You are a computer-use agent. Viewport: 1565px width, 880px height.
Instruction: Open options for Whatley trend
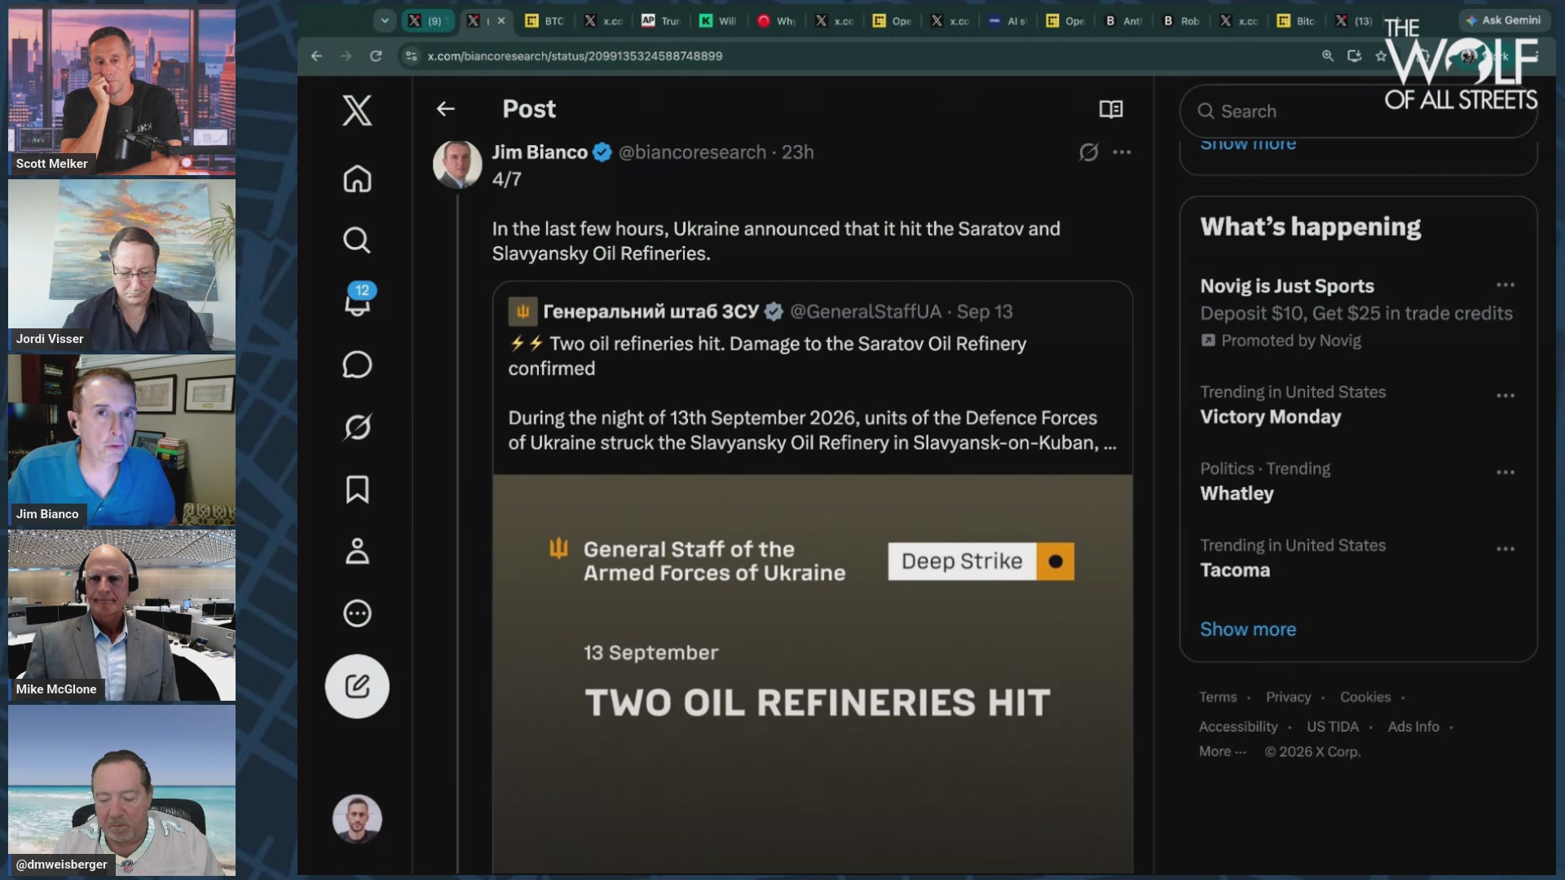point(1505,473)
